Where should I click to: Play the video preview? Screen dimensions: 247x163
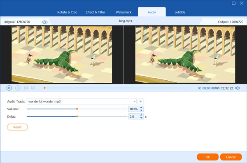click(x=9, y=88)
